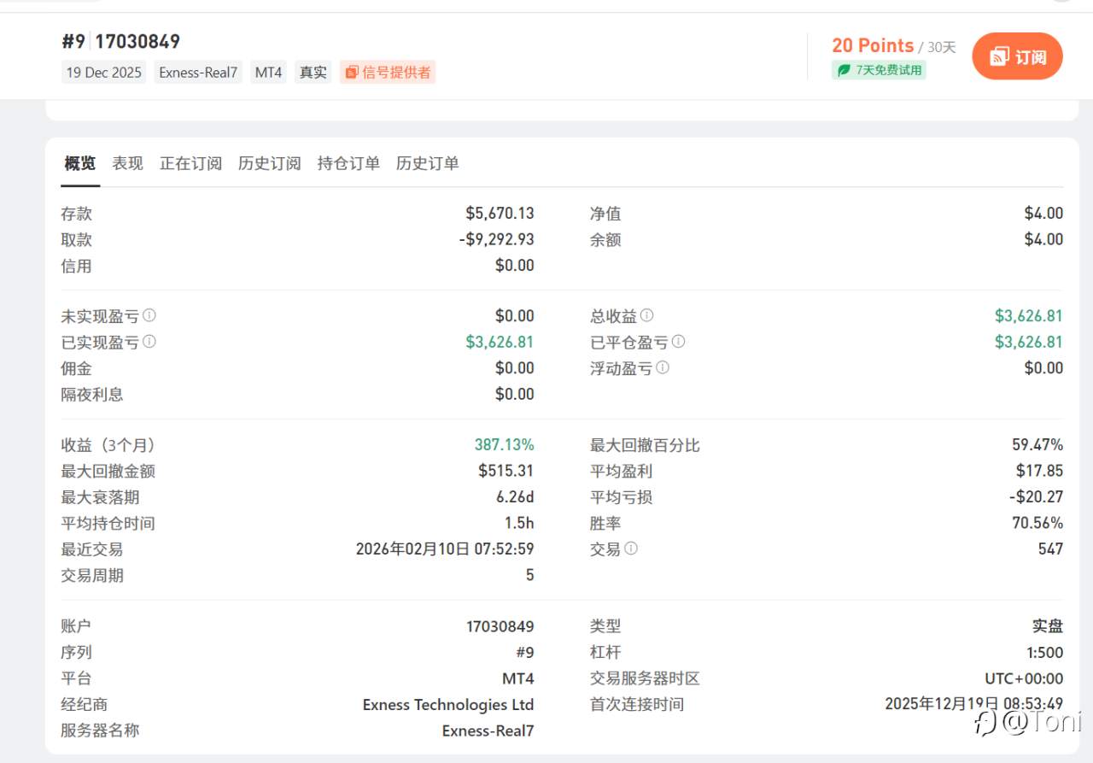Click the Exness-Real7 server tag
The height and width of the screenshot is (763, 1093).
tap(197, 72)
